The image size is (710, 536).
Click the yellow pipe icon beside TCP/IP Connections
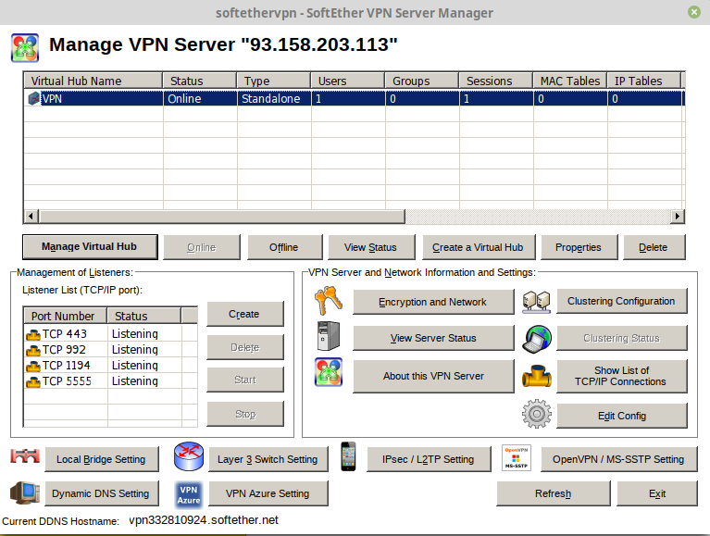click(x=537, y=376)
